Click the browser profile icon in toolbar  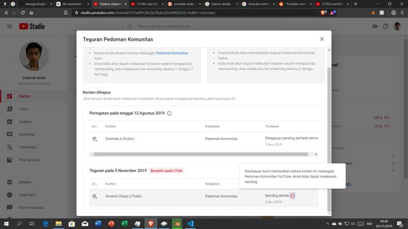point(394,13)
